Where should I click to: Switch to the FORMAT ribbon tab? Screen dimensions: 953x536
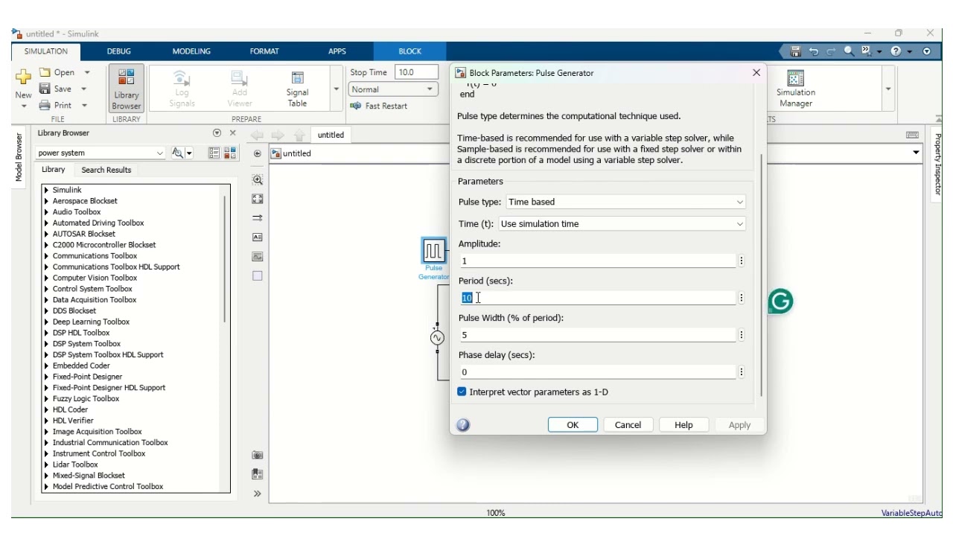(264, 51)
